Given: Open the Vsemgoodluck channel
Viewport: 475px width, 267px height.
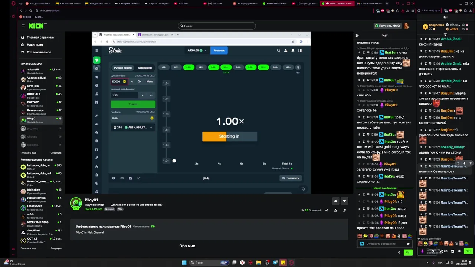Looking at the screenshot, I should click(41, 79).
